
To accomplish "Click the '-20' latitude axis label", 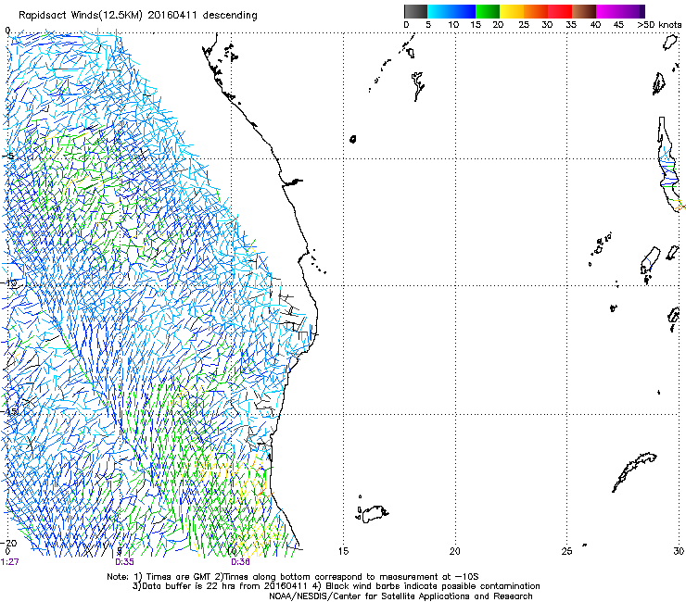I will pos(10,543).
